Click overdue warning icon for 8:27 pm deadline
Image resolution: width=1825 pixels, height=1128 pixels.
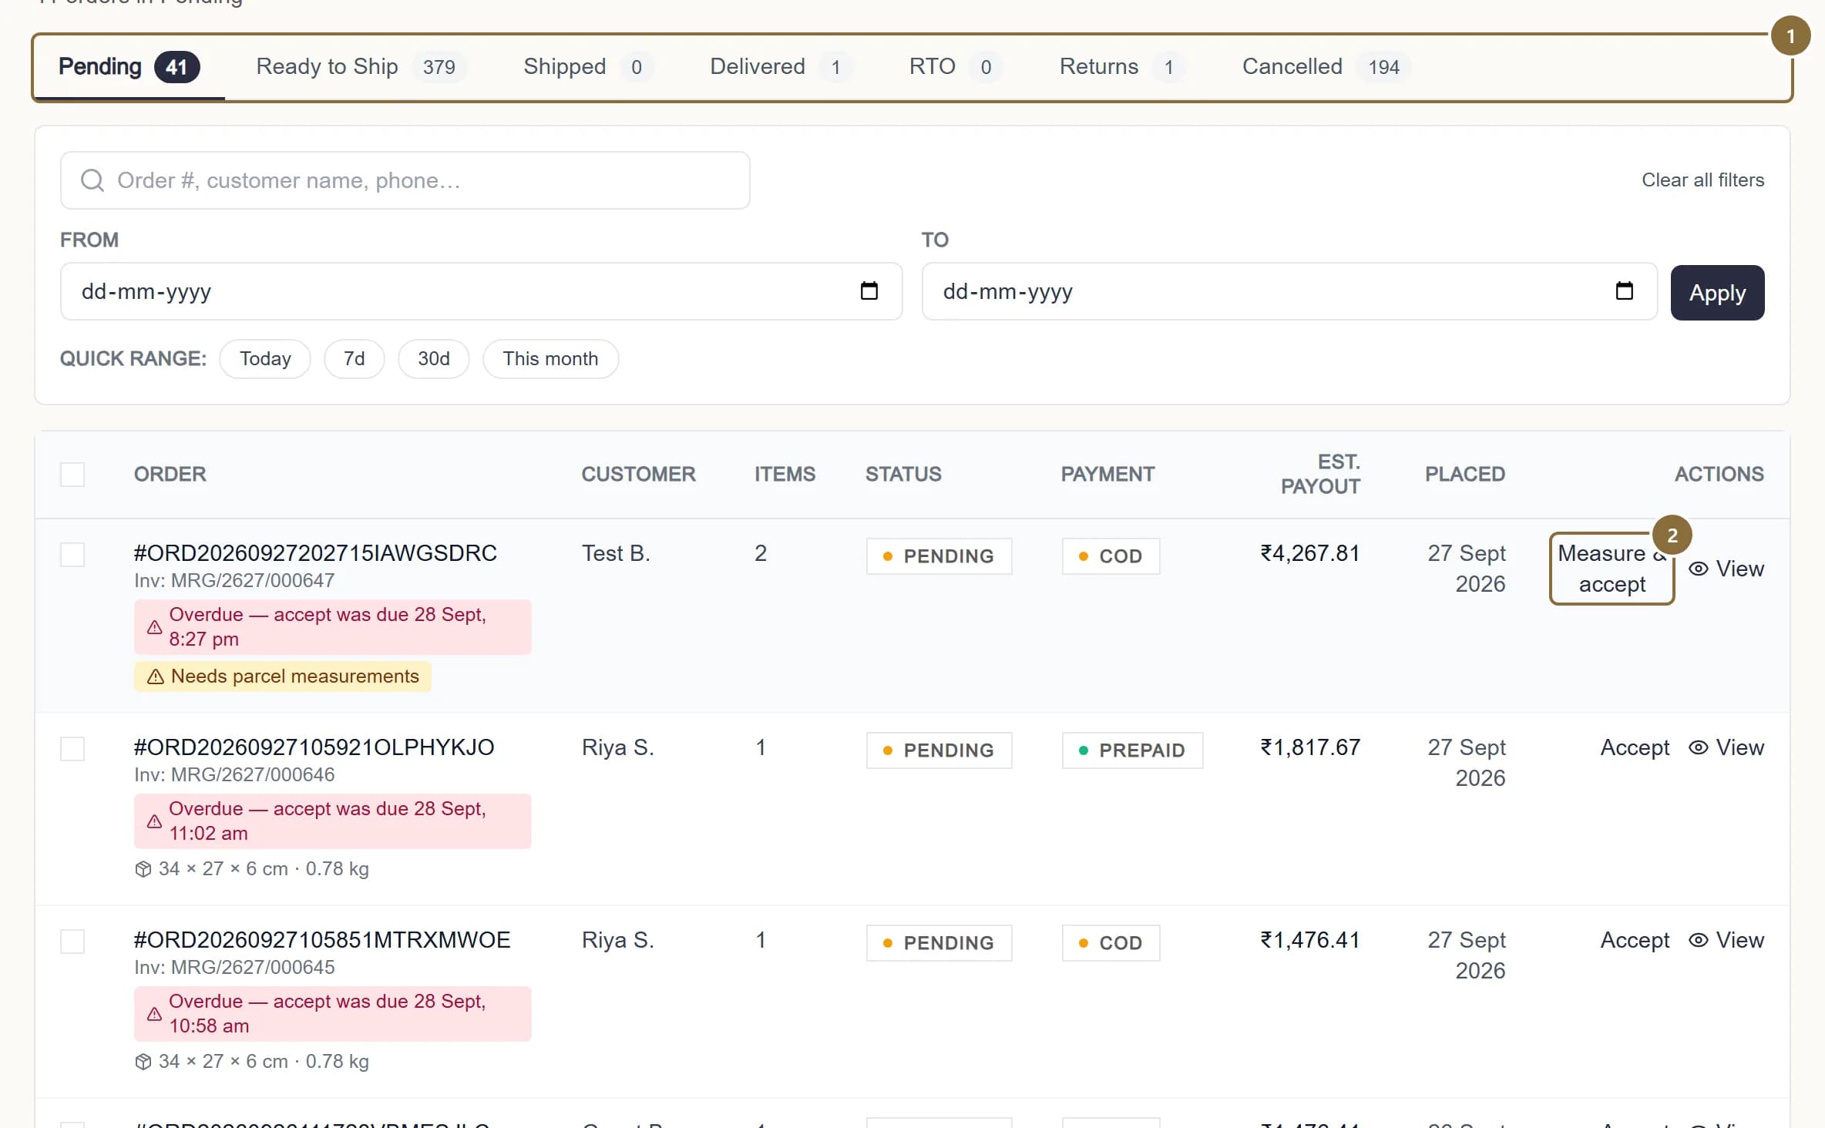[155, 627]
